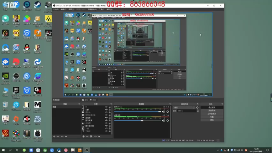This screenshot has width=272, height=153.
Task: Toggle visibility of 摄像头 source
Action: point(106,112)
